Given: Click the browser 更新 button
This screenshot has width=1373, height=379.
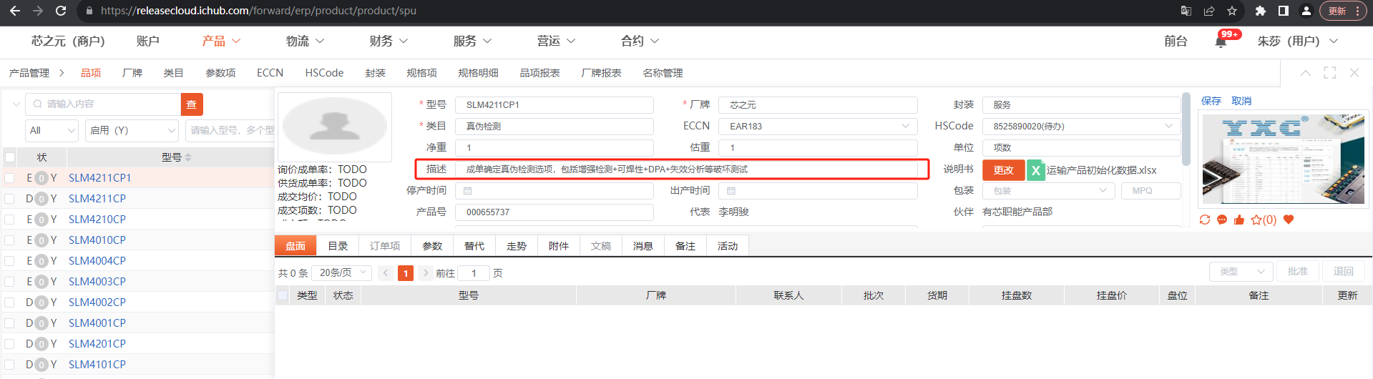Looking at the screenshot, I should [x=1343, y=11].
